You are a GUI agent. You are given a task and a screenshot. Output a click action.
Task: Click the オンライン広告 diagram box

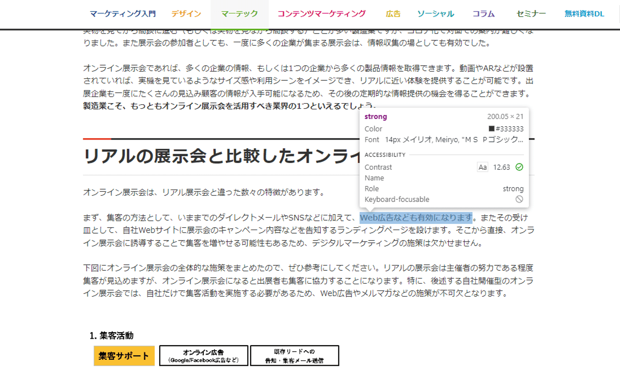204,356
